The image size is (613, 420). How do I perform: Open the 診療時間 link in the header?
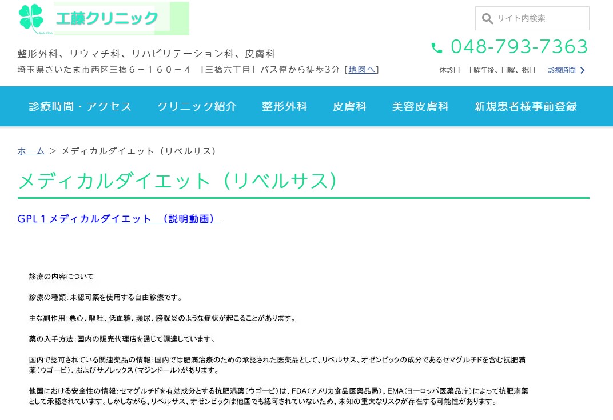tap(562, 70)
